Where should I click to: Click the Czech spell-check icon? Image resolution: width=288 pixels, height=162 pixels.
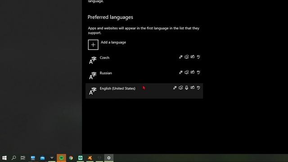point(198,57)
